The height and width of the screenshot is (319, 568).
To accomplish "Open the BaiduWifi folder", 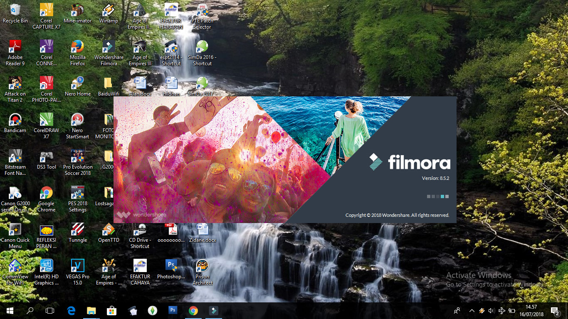I will 109,86.
